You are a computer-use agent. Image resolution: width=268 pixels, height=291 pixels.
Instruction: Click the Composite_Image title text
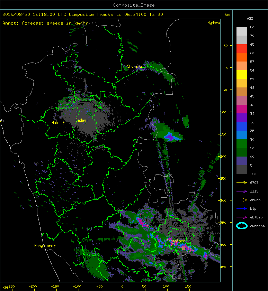pos(134,5)
